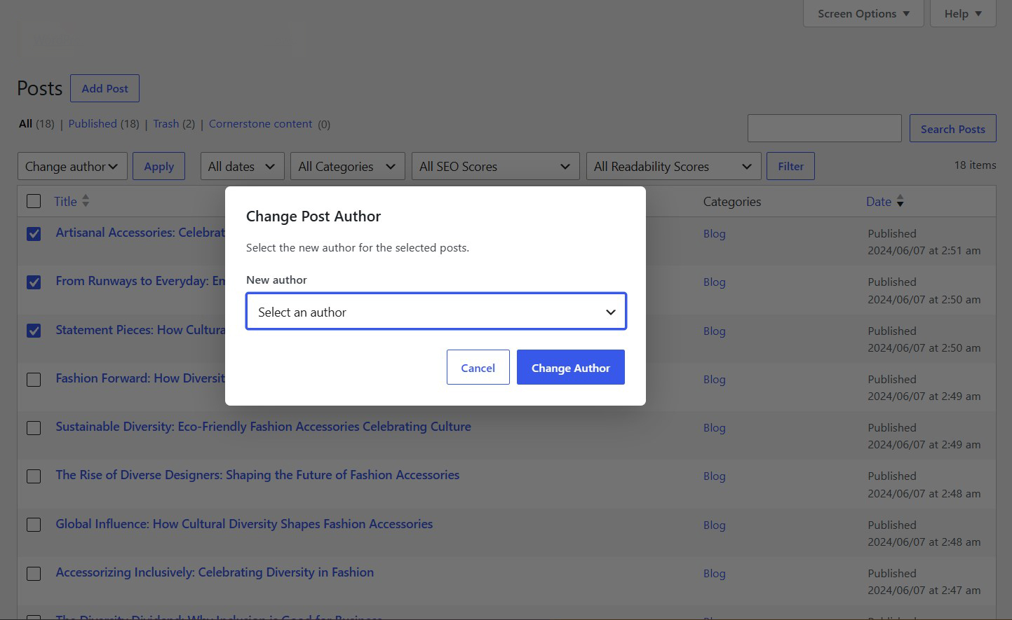Click the Search Posts button

(x=952, y=129)
